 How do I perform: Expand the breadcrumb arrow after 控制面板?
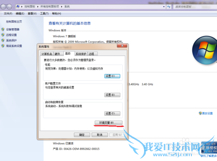[x=38, y=7]
